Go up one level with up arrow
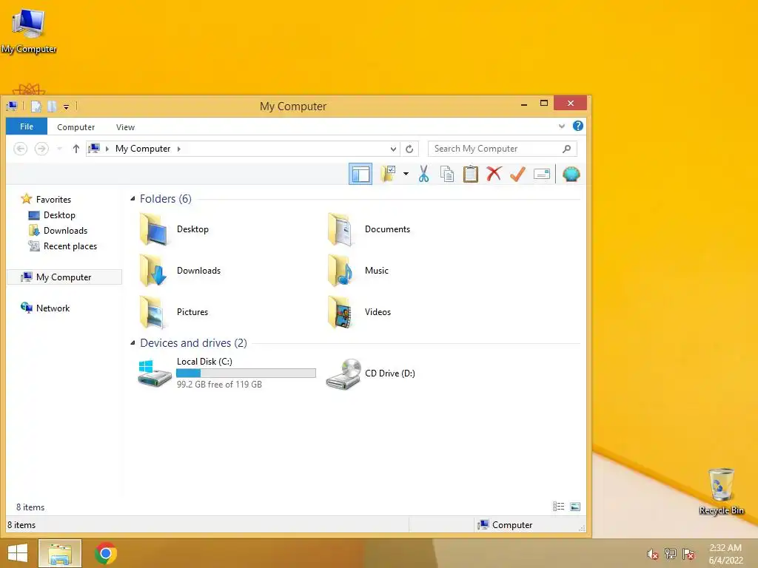 [76, 149]
